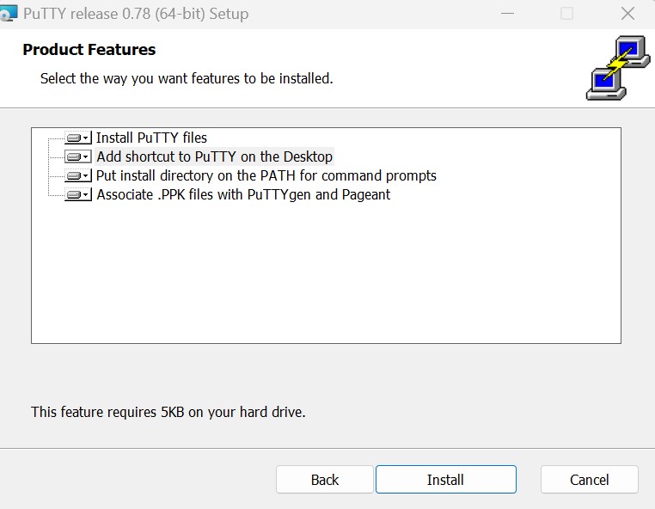Screen dimensions: 655x509
Task: Open dropdown arrow next to Install PuTTY files
Action: (86, 138)
